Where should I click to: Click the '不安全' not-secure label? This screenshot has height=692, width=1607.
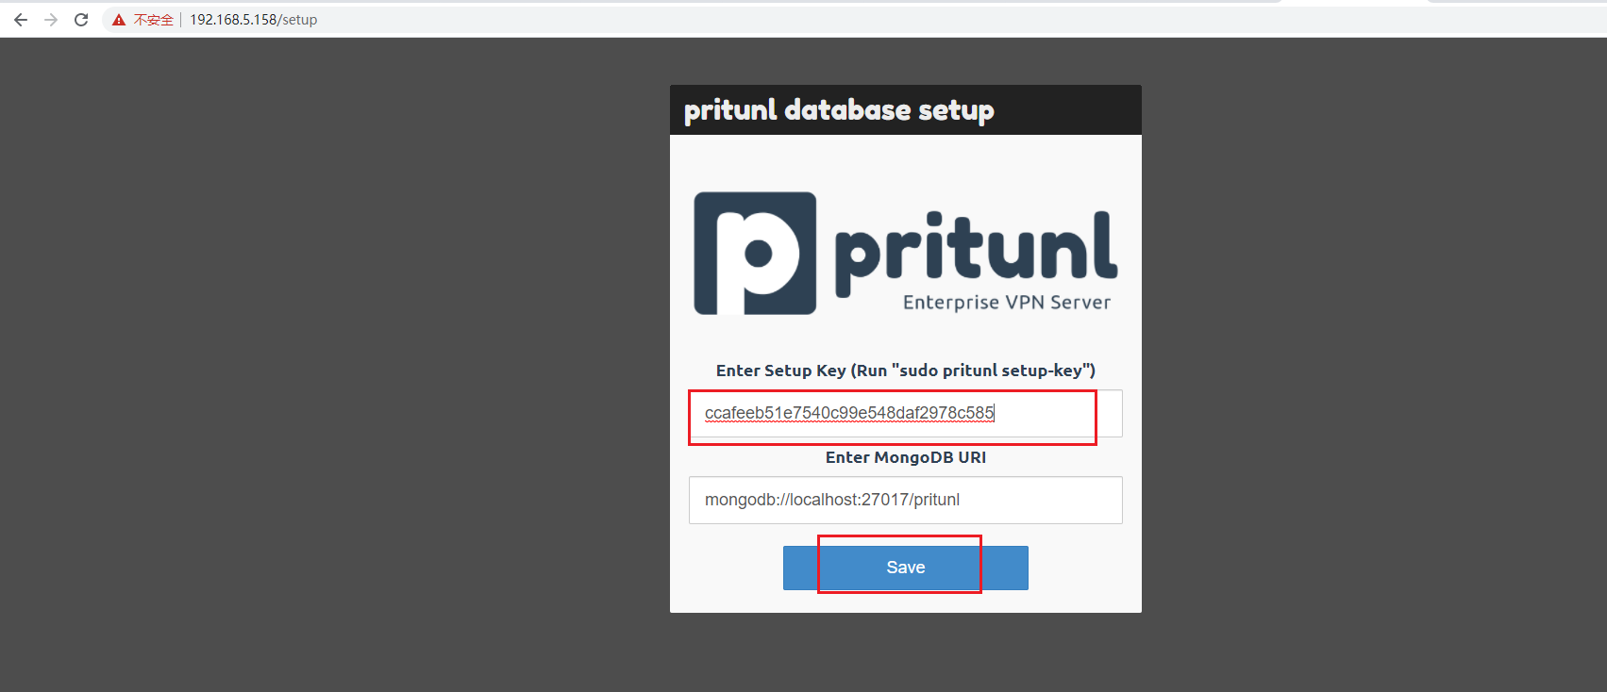point(154,20)
